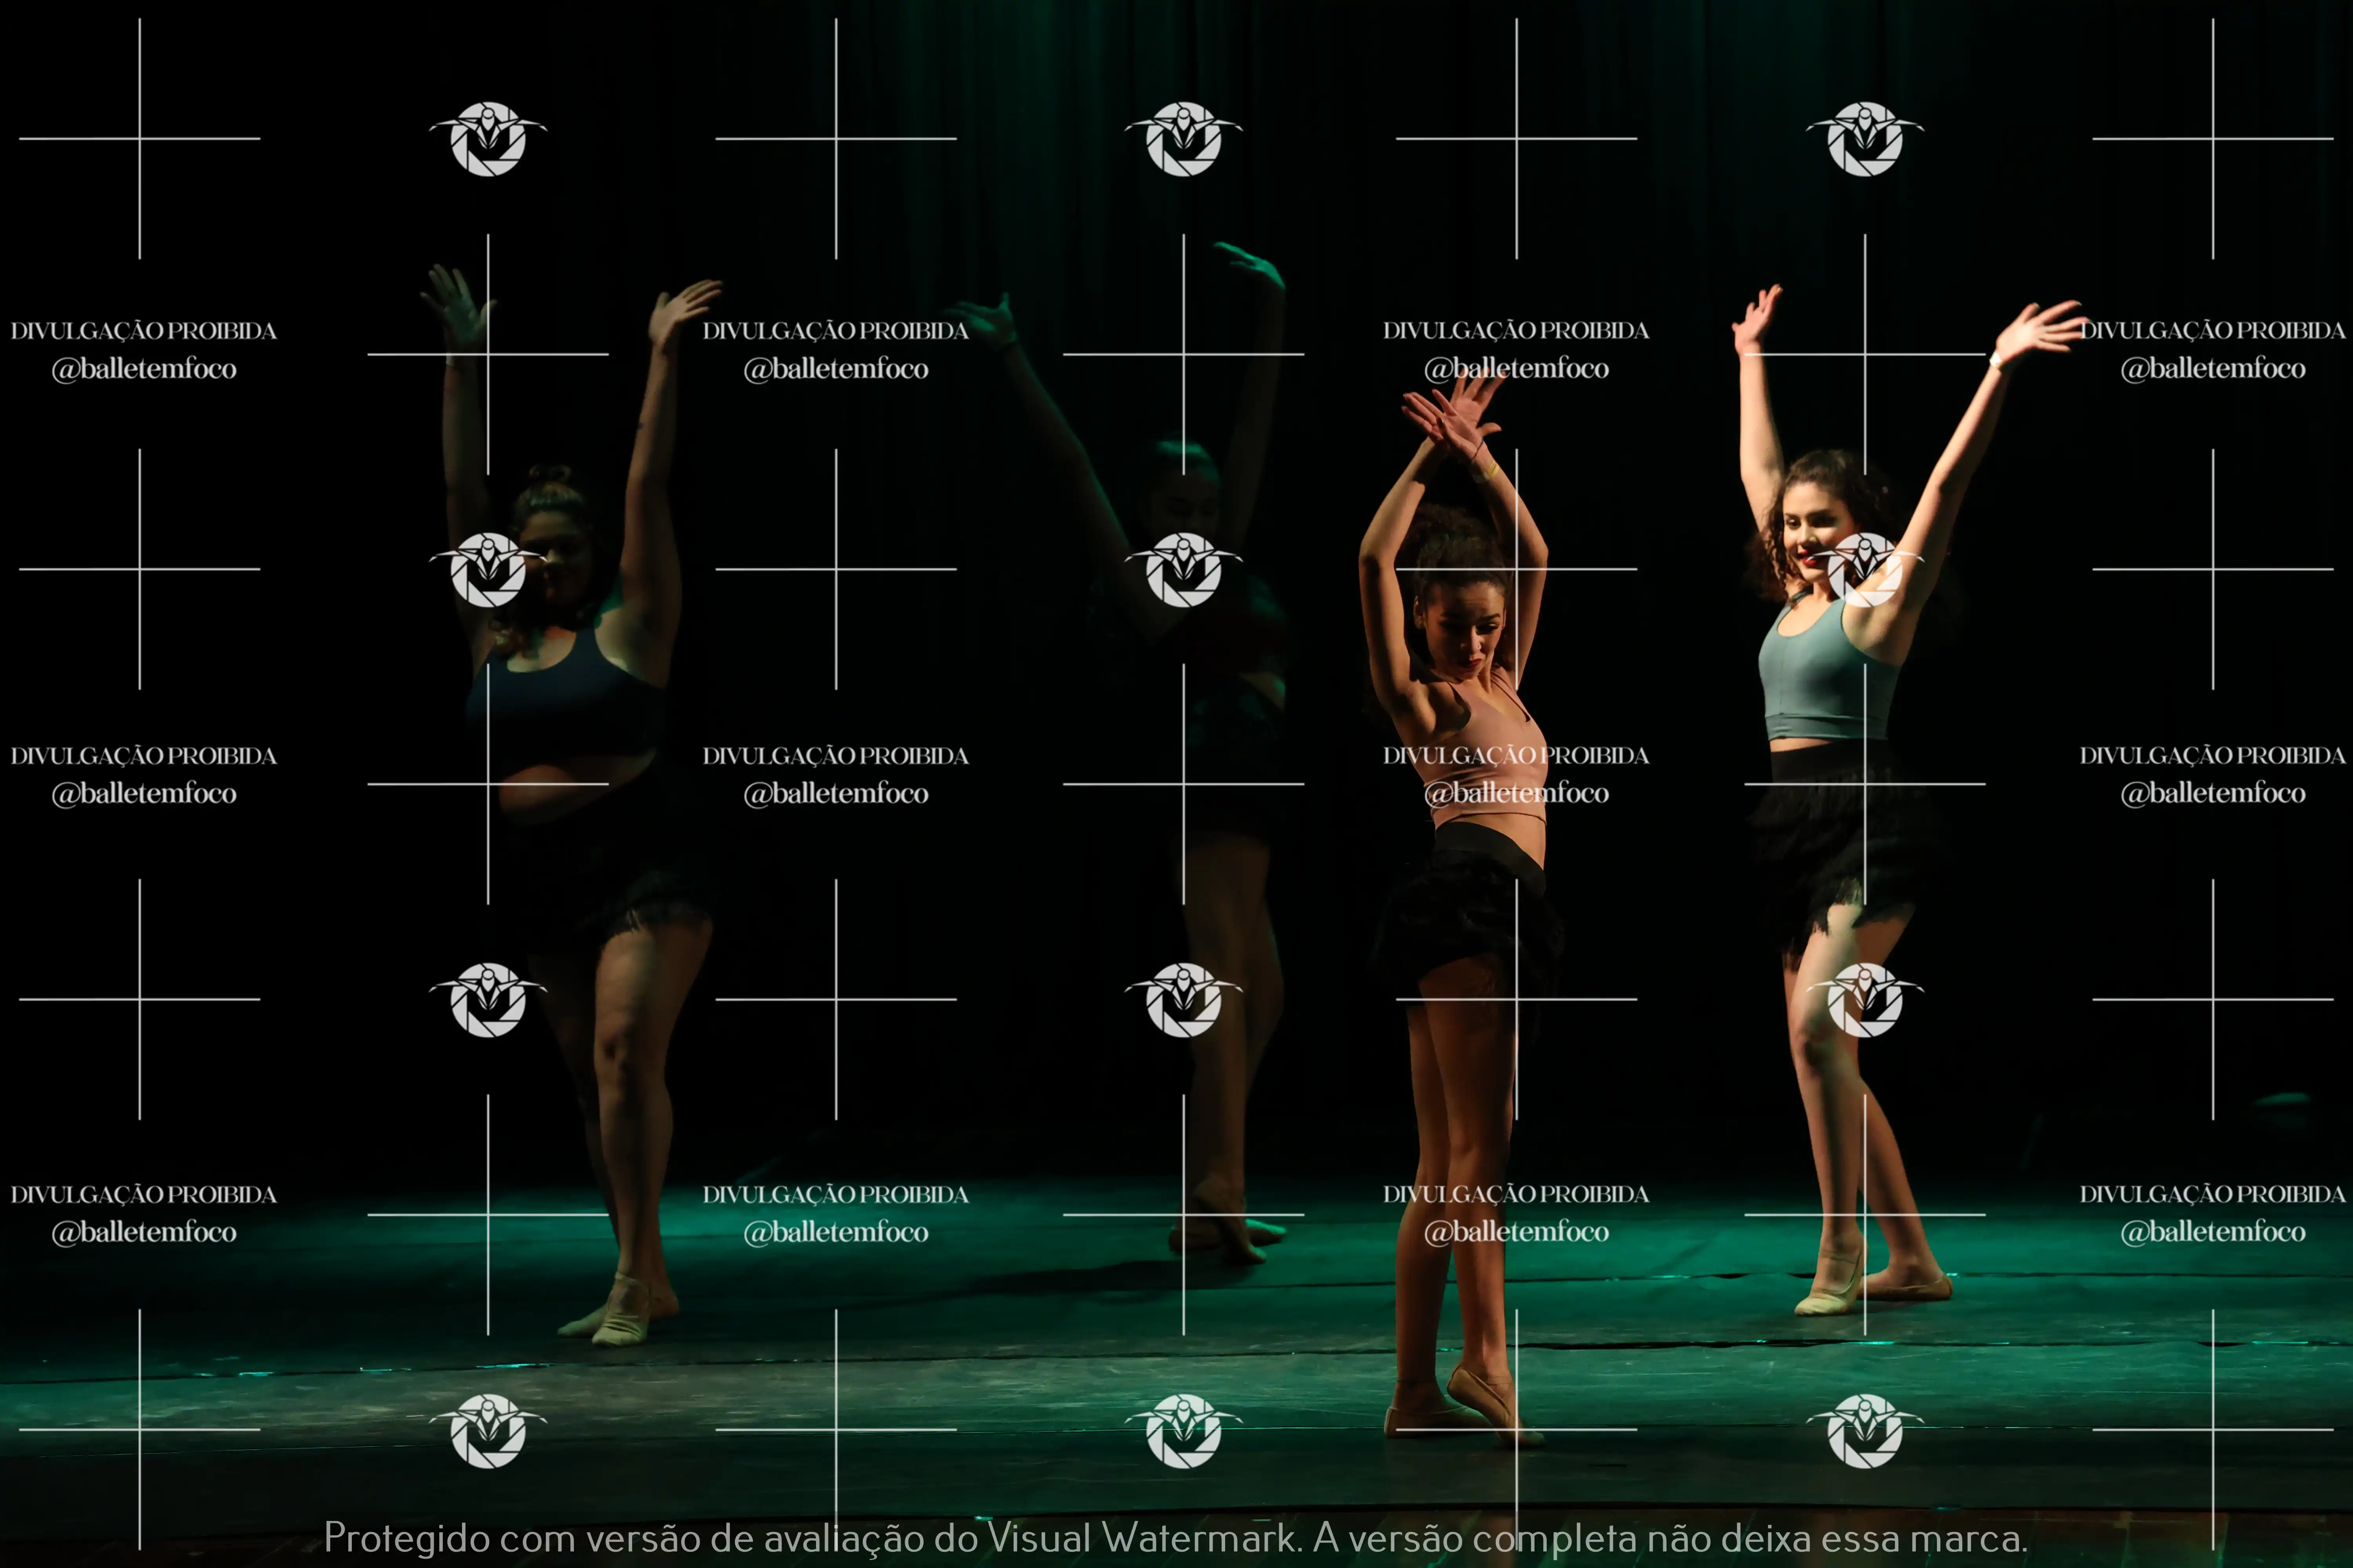Click the bottom-left watermark logo on the stage floor

point(488,1430)
